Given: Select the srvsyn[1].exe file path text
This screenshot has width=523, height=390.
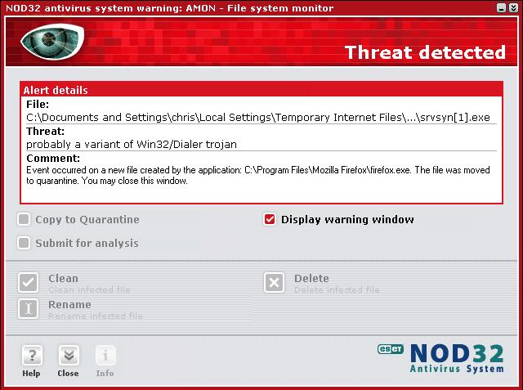Looking at the screenshot, I should tap(258, 118).
